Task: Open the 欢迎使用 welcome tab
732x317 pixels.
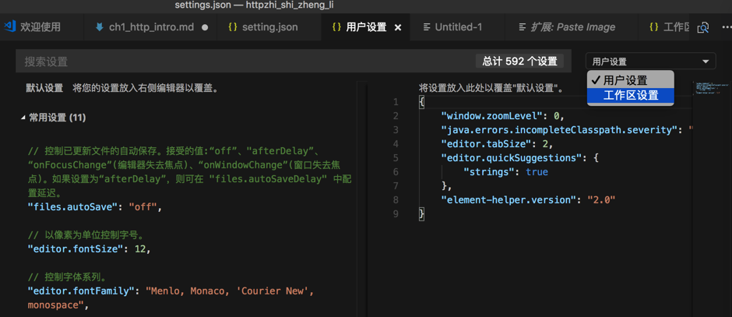Action: click(x=40, y=26)
